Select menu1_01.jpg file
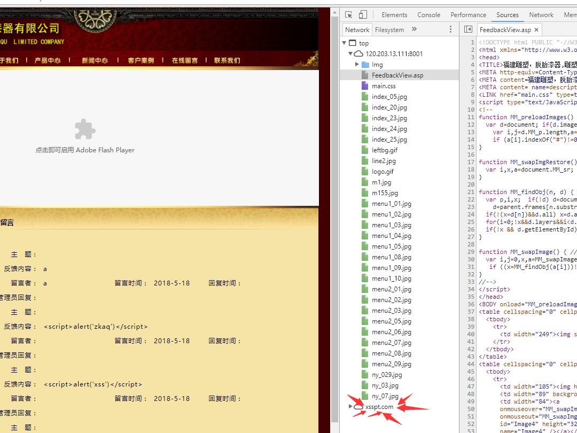 point(392,203)
